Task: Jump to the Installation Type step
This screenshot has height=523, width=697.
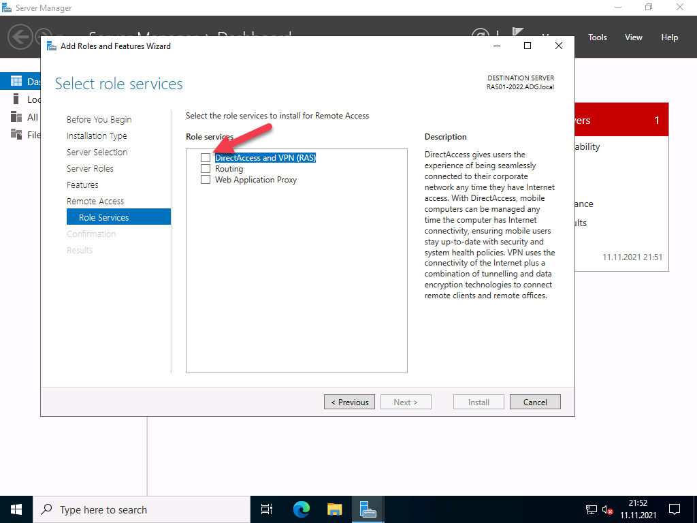Action: (x=97, y=136)
